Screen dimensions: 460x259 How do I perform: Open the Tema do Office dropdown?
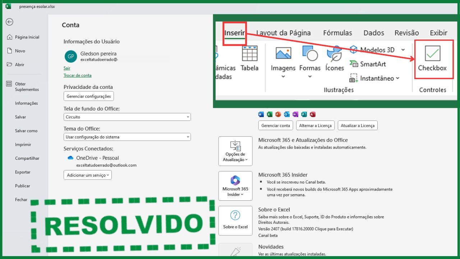tap(127, 137)
